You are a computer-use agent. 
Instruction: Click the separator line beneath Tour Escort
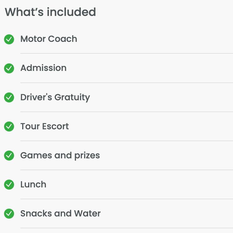pos(126,141)
